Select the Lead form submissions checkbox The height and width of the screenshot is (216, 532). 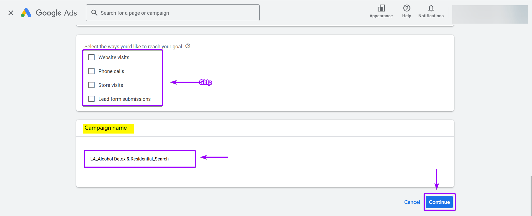91,99
